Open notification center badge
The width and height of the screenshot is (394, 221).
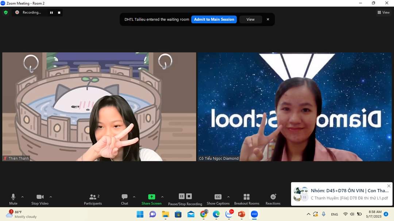pos(386,214)
